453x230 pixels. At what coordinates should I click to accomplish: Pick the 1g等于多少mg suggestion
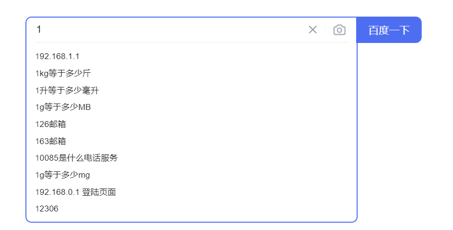(x=62, y=175)
